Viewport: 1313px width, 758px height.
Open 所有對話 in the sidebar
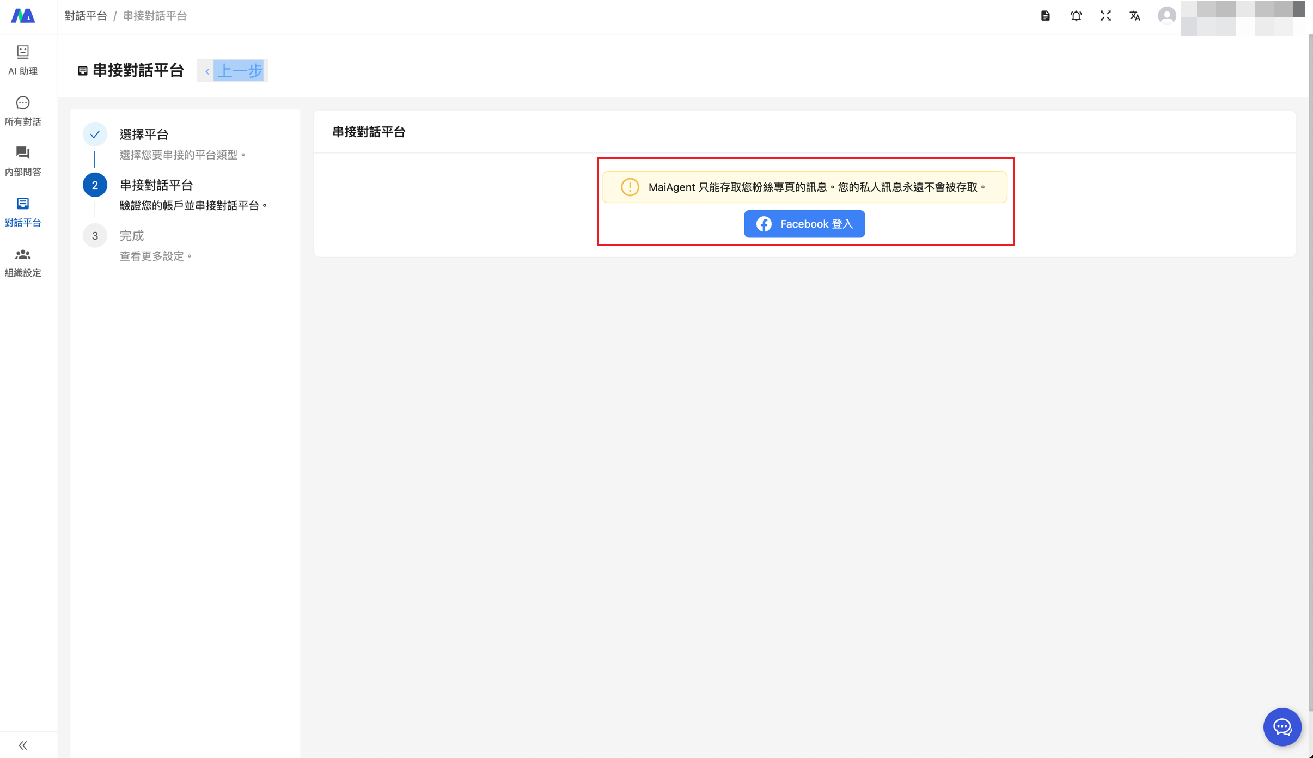tap(23, 111)
